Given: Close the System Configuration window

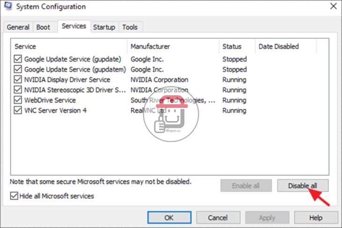Looking at the screenshot, I should click(333, 6).
